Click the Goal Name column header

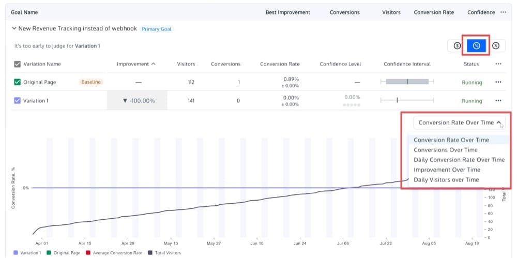(x=24, y=12)
